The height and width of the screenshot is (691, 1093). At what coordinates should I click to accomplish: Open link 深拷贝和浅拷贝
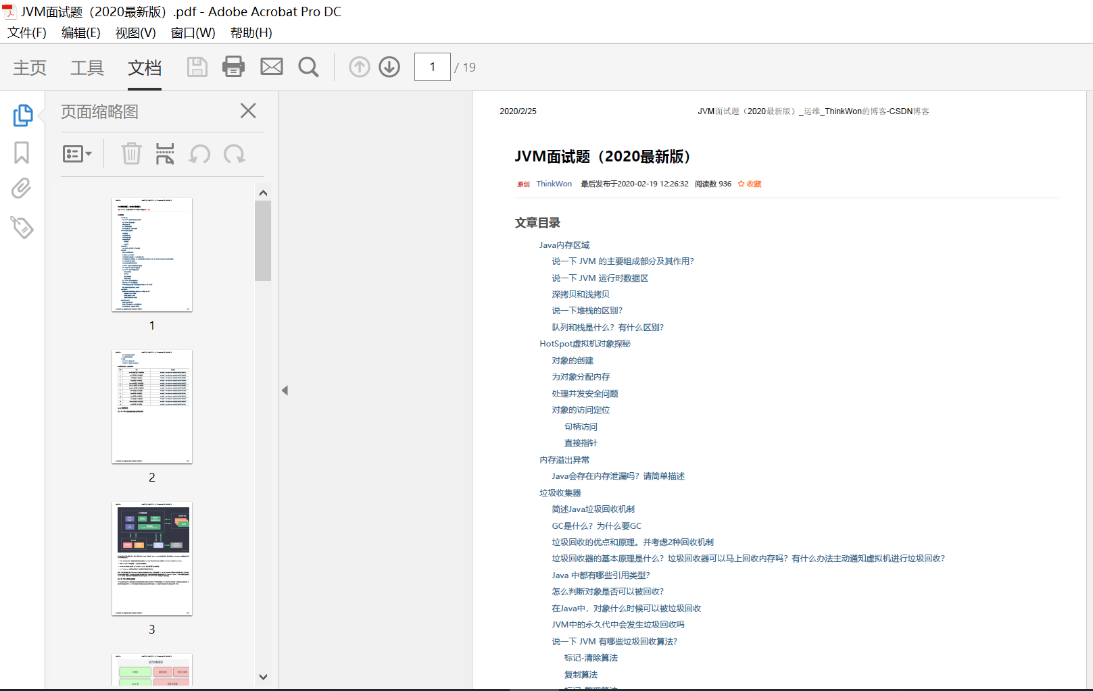pyautogui.click(x=581, y=295)
